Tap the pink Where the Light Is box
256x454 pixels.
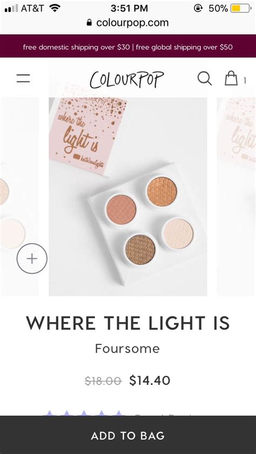pos(89,136)
